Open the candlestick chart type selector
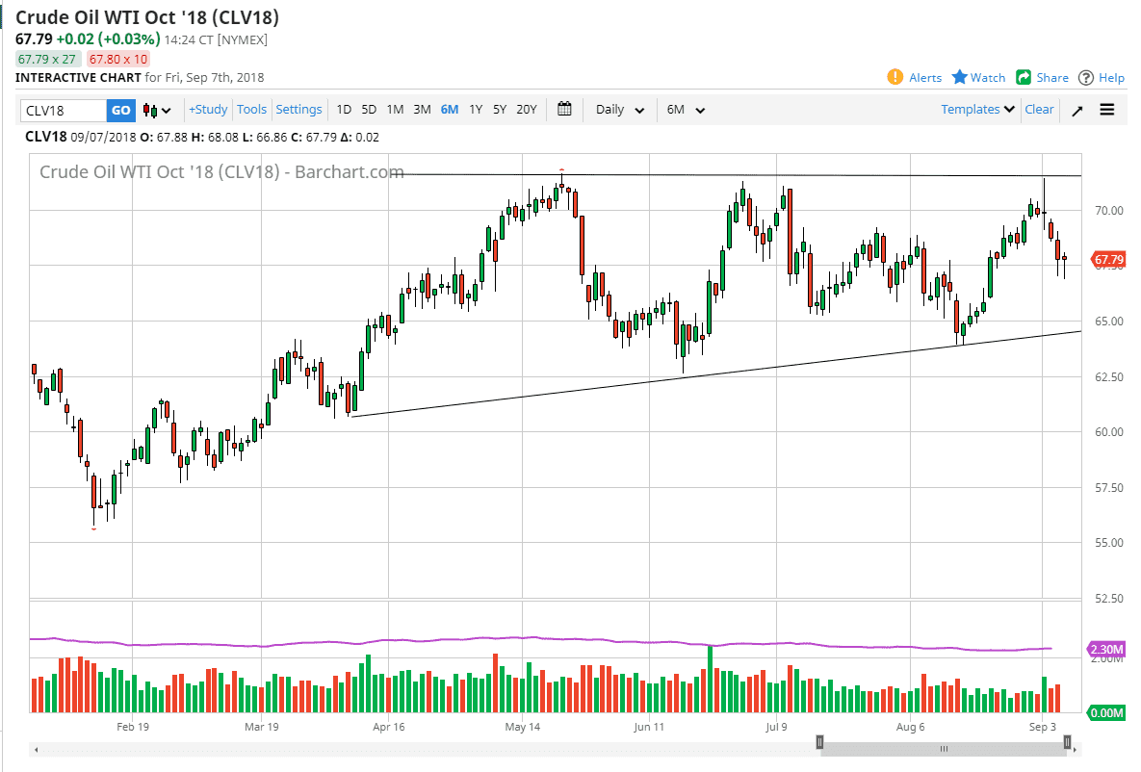Viewport: 1141px width, 772px height. (157, 110)
